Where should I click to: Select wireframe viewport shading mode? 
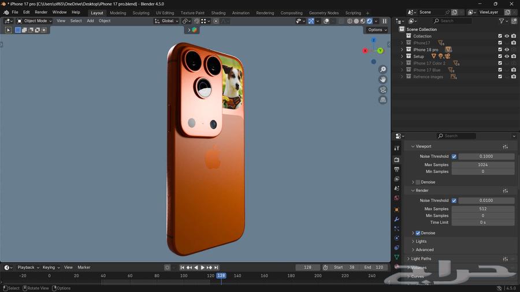[x=350, y=21]
